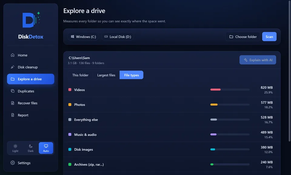Click the vertical scrollbar on the right edge
This screenshot has width=291, height=175.
click(289, 71)
